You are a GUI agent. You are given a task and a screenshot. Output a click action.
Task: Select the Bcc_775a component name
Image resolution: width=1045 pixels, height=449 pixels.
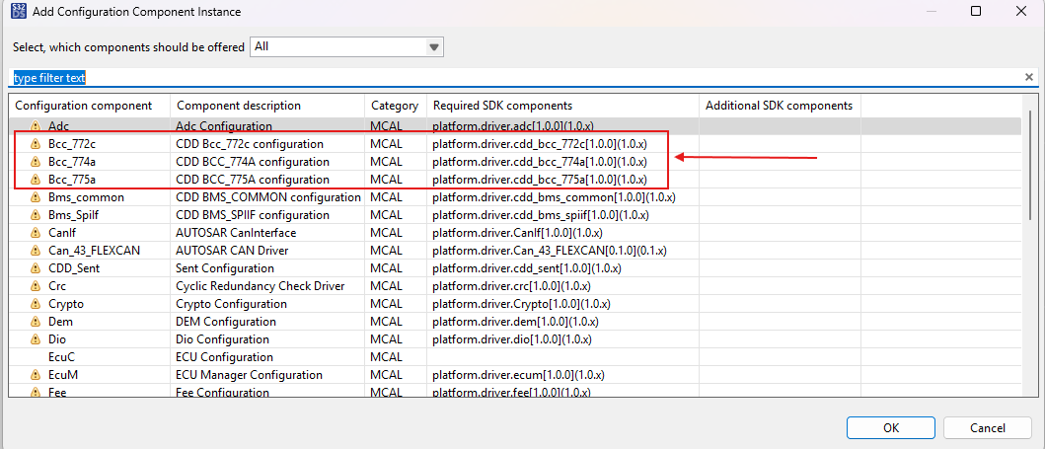[73, 180]
